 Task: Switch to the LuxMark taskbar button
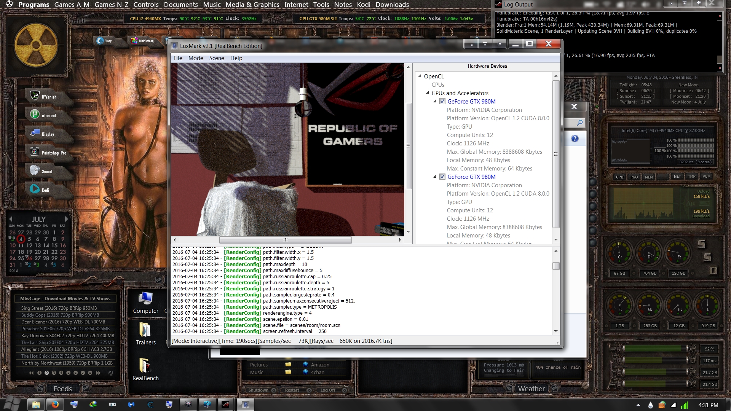(x=245, y=405)
